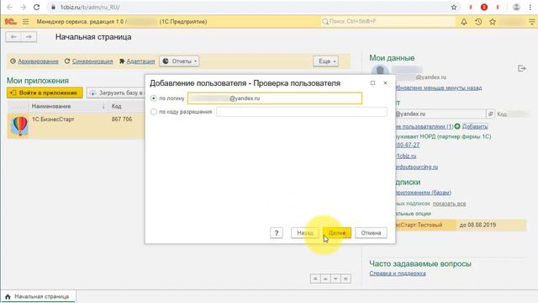Click the Далее button

(337, 233)
